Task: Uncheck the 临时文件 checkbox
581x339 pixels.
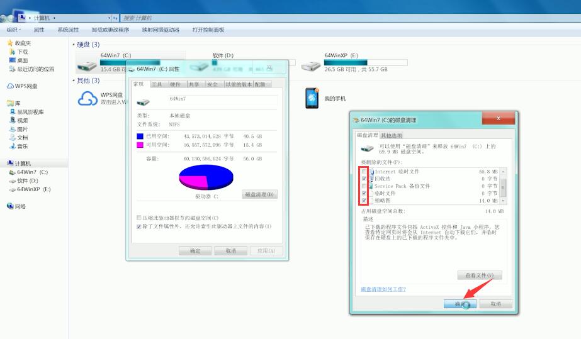Action: (x=364, y=193)
